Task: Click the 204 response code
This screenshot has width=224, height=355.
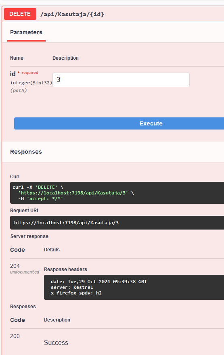Action: click(15, 266)
